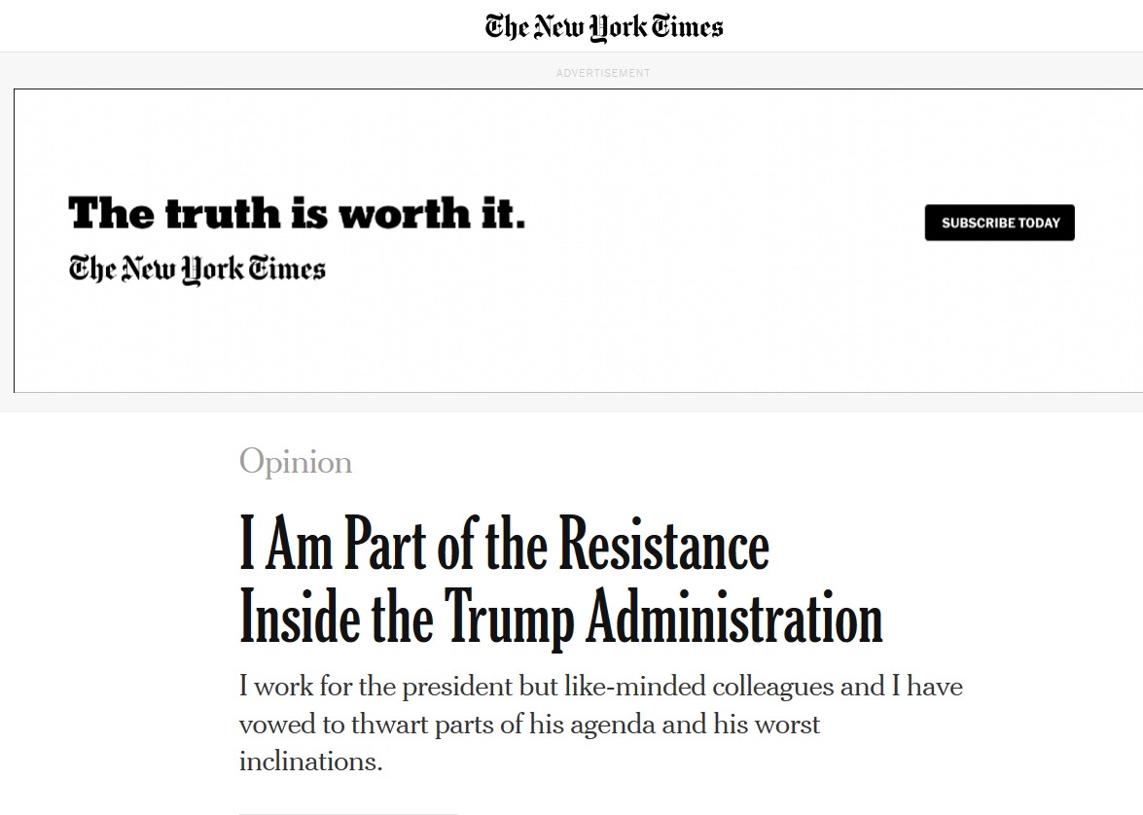Image resolution: width=1143 pixels, height=815 pixels.
Task: Click the New York Times masthead logo
Action: click(604, 26)
